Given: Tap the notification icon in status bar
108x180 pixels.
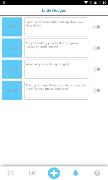Looking at the screenshot, I should point(4,2).
